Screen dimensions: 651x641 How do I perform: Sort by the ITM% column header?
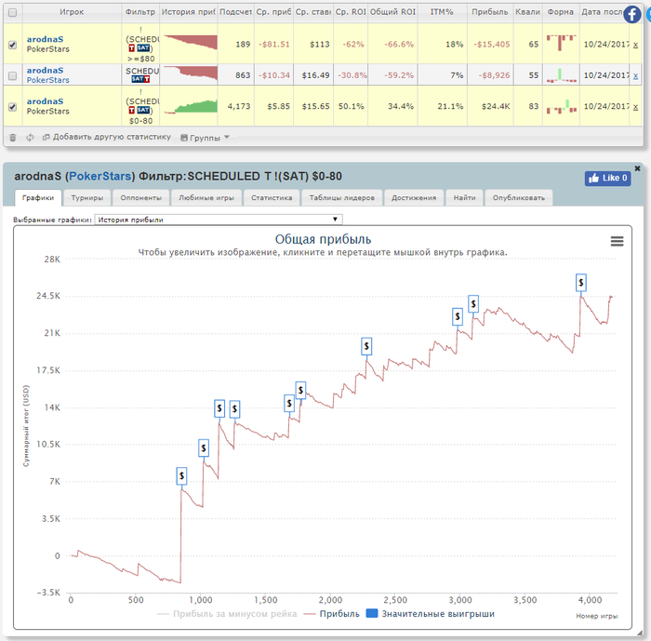442,12
